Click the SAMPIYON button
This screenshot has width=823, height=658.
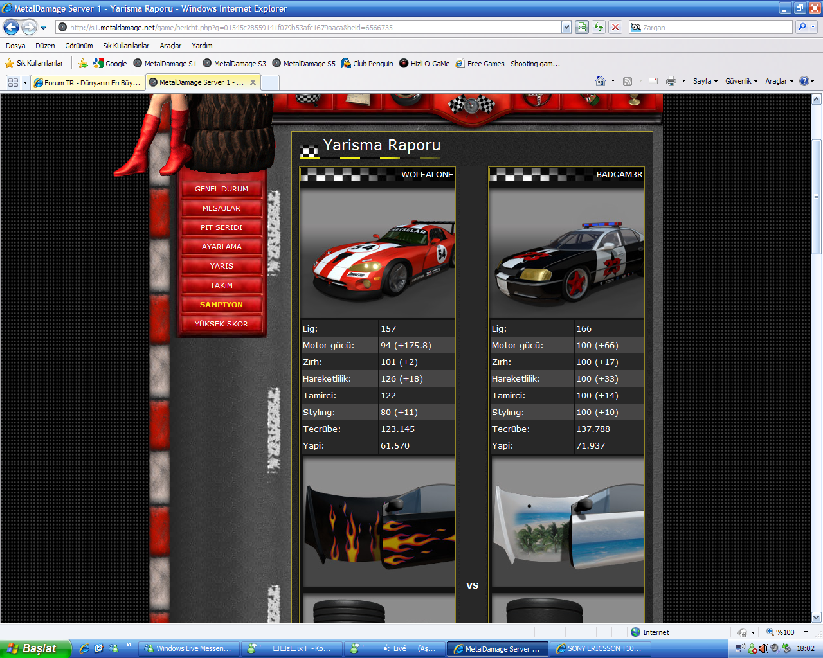pos(221,305)
